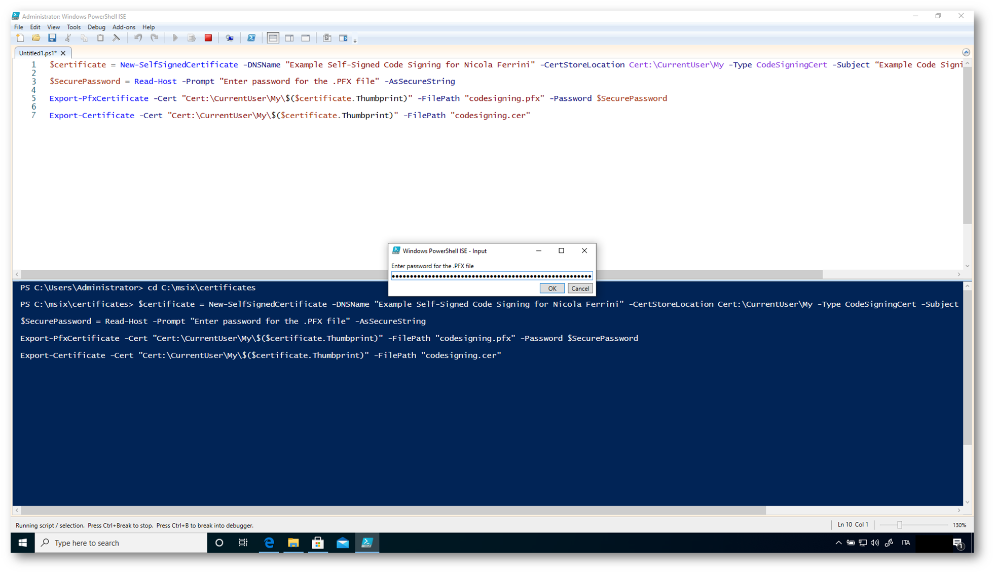Open Microsoft Store from taskbar
The image size is (995, 574).
[318, 543]
